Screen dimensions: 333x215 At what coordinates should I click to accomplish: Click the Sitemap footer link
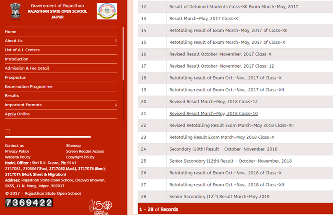(x=73, y=146)
